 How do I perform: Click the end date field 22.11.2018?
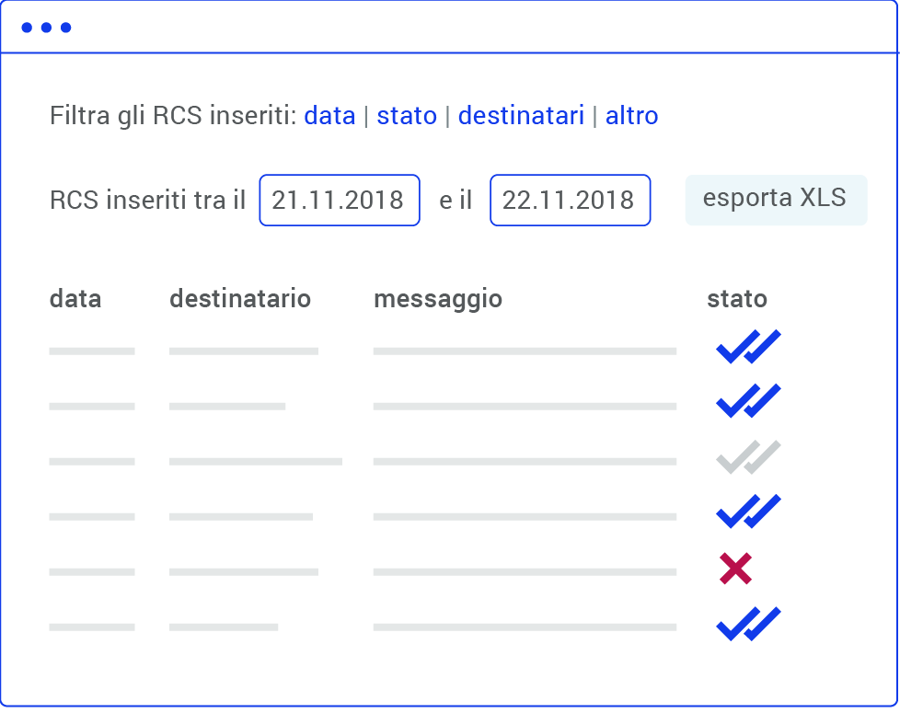click(x=569, y=201)
